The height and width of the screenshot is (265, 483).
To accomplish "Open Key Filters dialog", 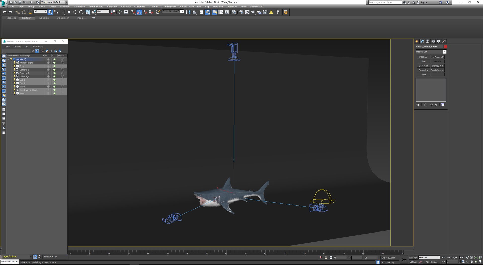I will tap(431, 262).
